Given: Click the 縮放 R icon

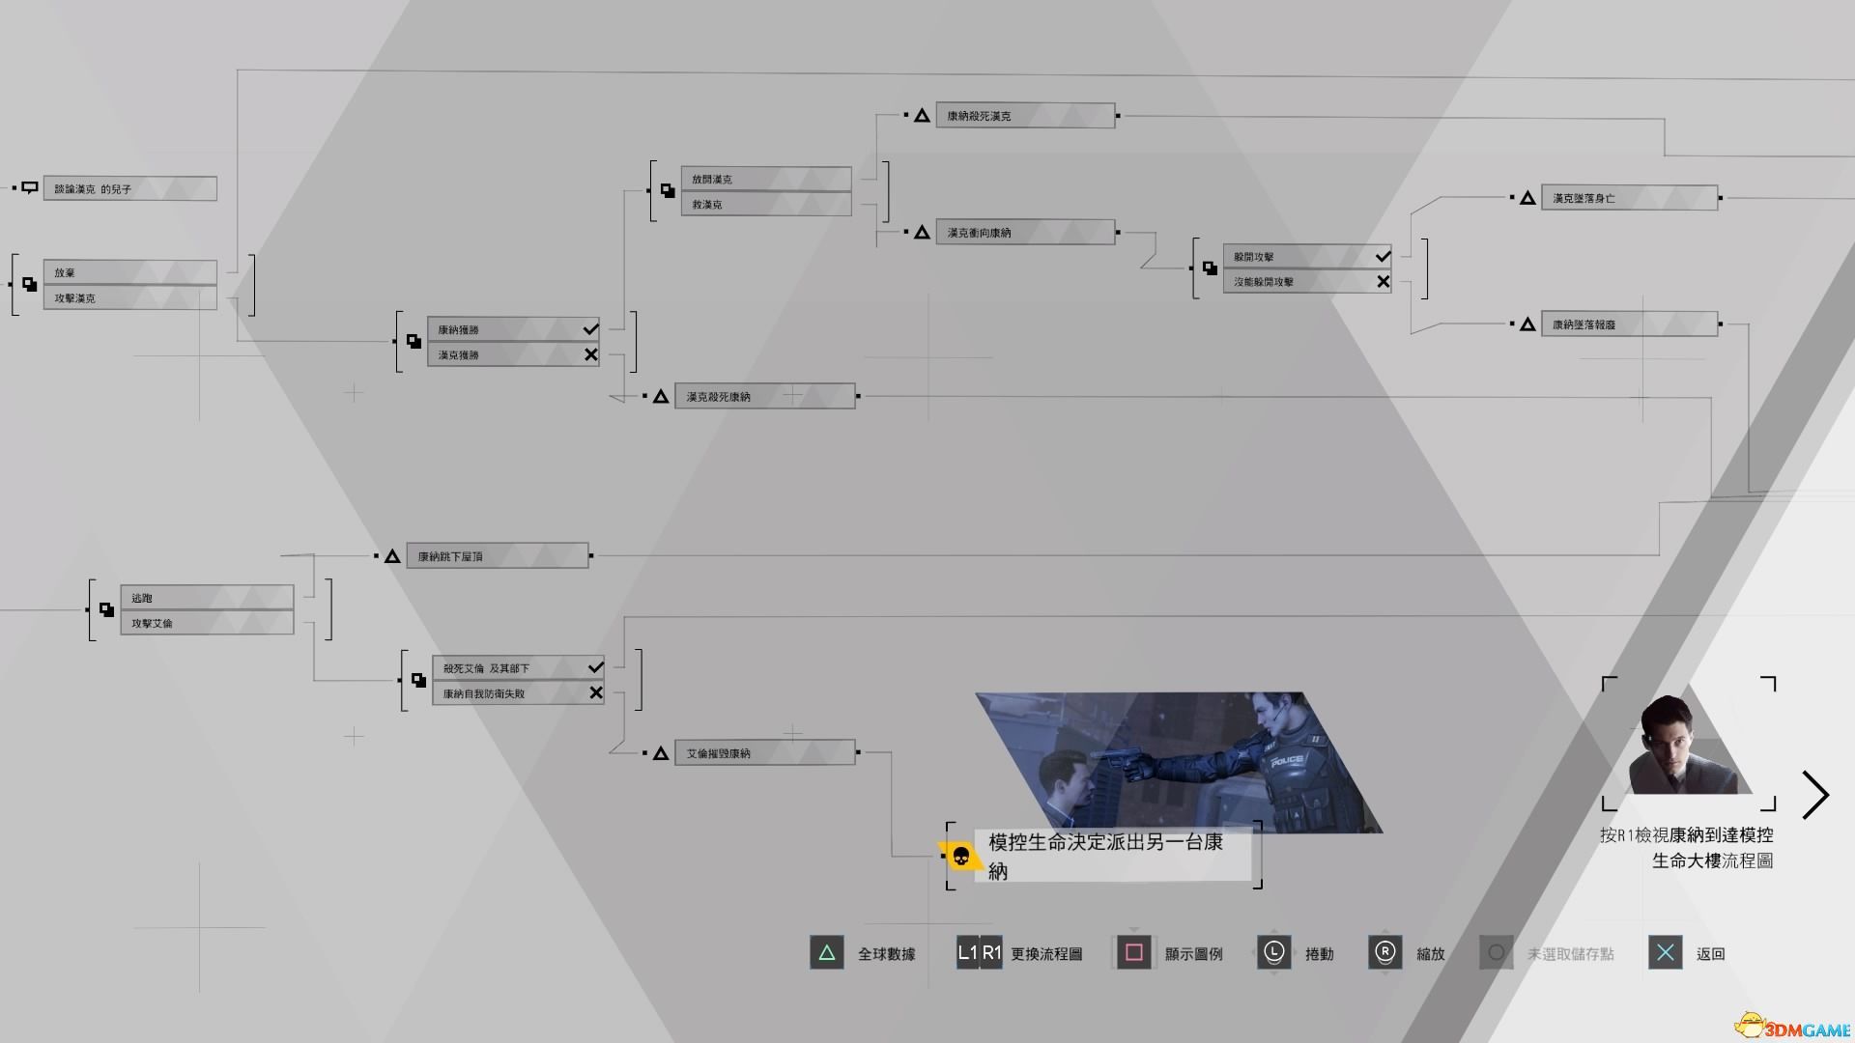Looking at the screenshot, I should [1384, 952].
